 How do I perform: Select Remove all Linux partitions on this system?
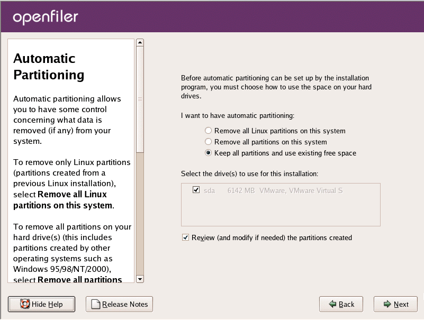[x=209, y=131]
